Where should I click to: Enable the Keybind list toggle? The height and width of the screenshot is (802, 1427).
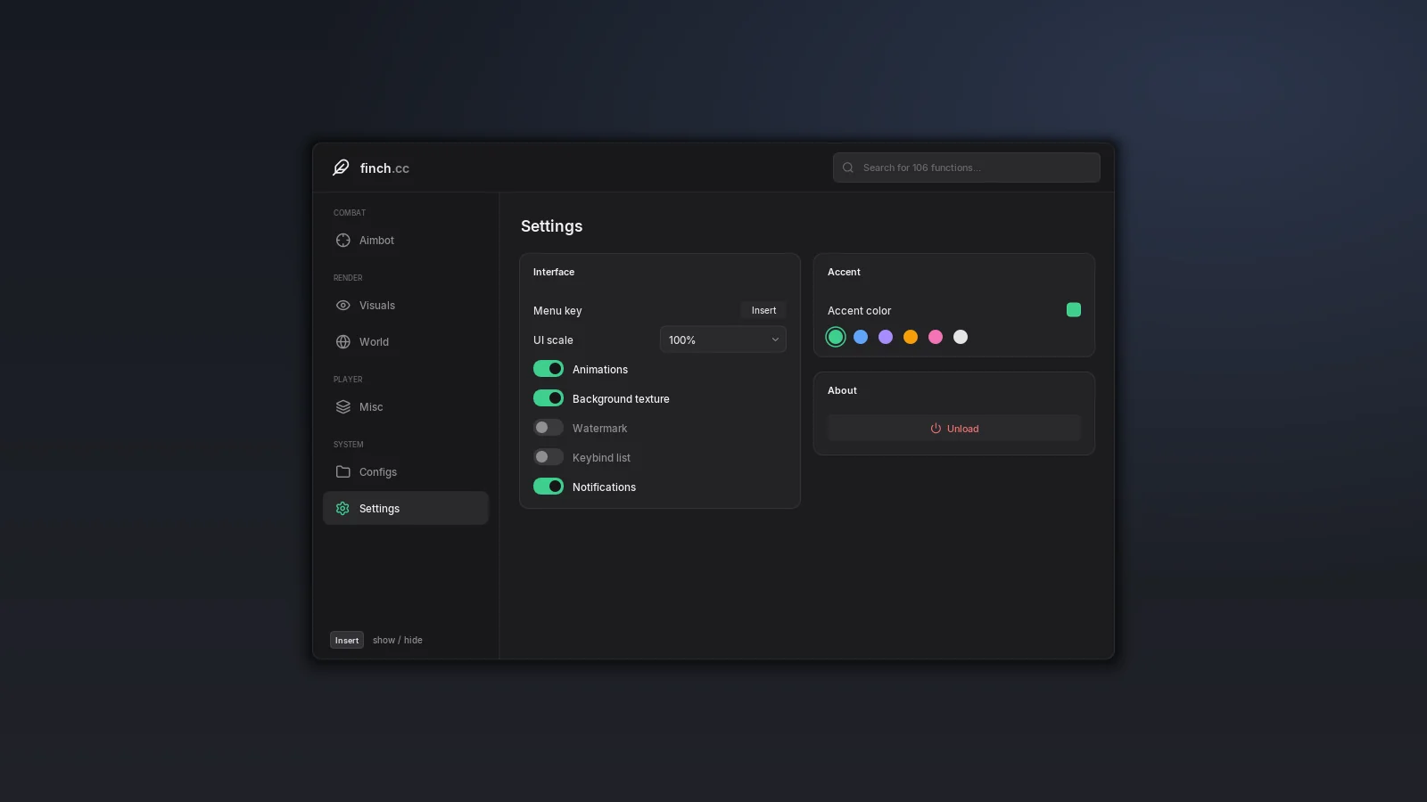549,457
